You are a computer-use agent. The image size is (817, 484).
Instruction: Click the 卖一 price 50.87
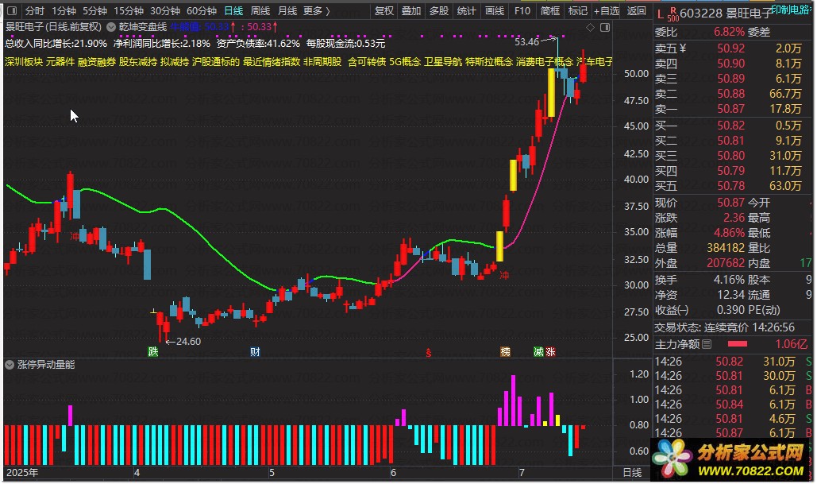click(731, 109)
